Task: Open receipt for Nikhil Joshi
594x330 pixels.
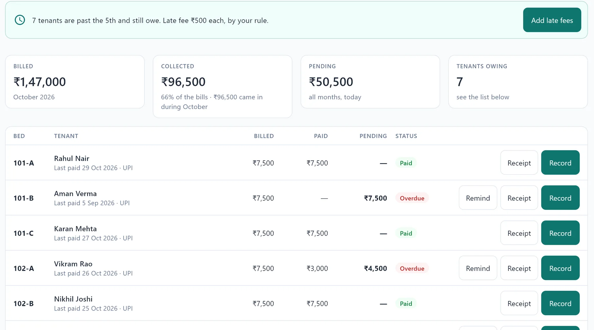Action: tap(519, 303)
